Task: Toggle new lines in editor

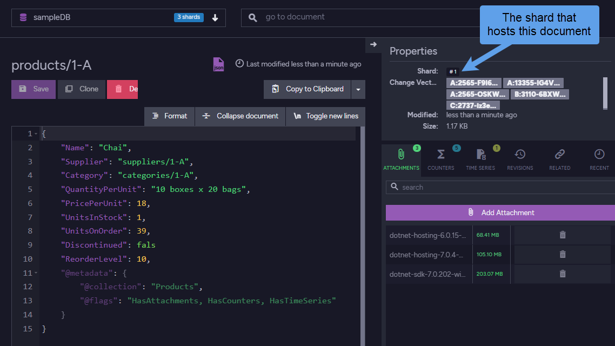Action: point(325,116)
